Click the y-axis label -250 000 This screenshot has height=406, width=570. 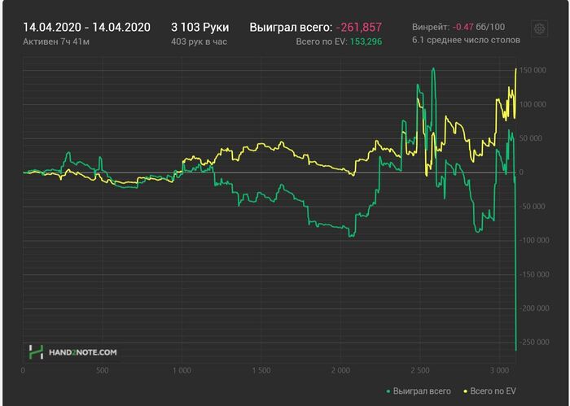(x=533, y=342)
